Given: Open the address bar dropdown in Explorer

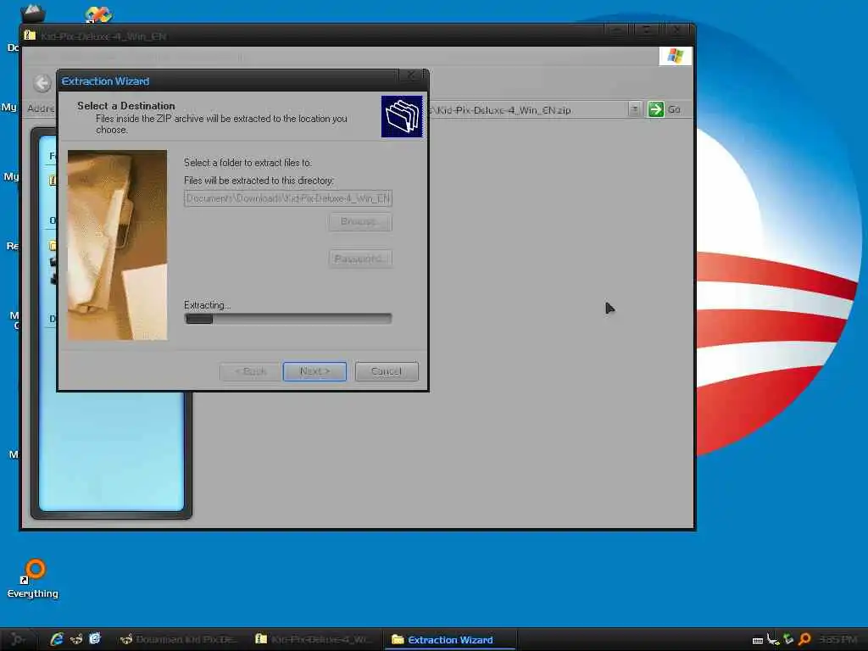Looking at the screenshot, I should click(x=635, y=109).
